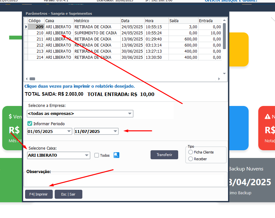Screen dimensions: 275x218
Task: Click the row indicator arrow of record 209
Action: 26,27
